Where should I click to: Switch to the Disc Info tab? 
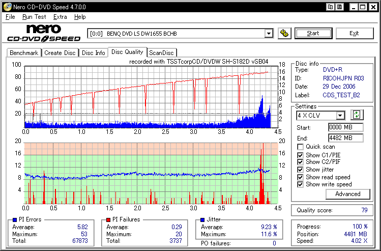point(93,53)
